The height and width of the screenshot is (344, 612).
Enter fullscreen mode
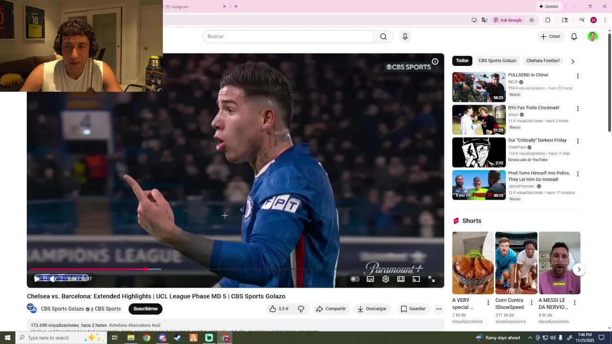point(432,279)
